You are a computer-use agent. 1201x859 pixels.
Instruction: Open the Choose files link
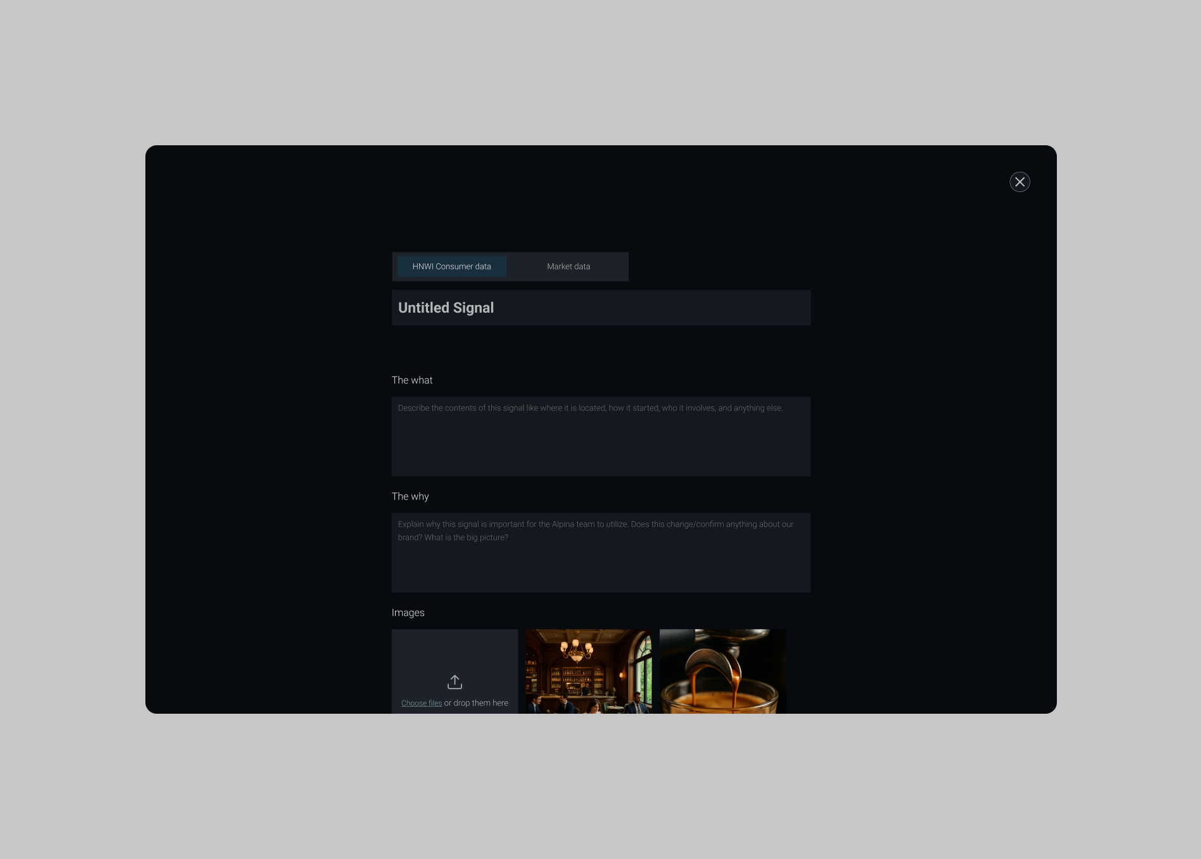pyautogui.click(x=421, y=703)
